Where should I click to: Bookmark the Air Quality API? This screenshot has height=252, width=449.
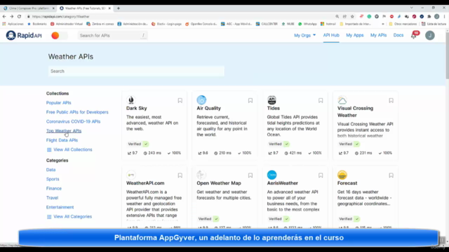(x=250, y=101)
